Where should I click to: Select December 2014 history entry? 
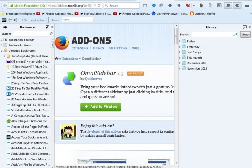197,63
